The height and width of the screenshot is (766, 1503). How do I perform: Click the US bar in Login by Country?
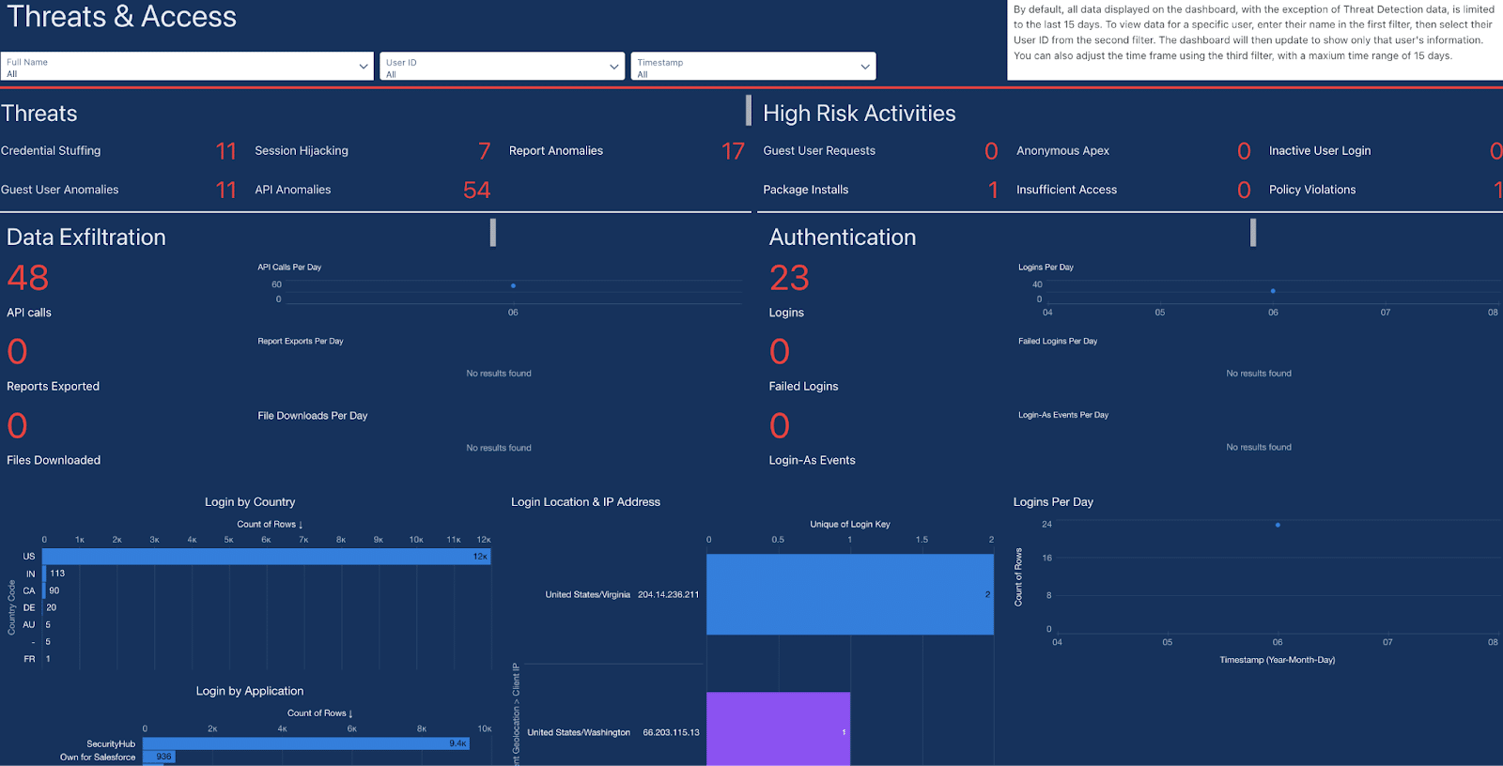pos(266,557)
